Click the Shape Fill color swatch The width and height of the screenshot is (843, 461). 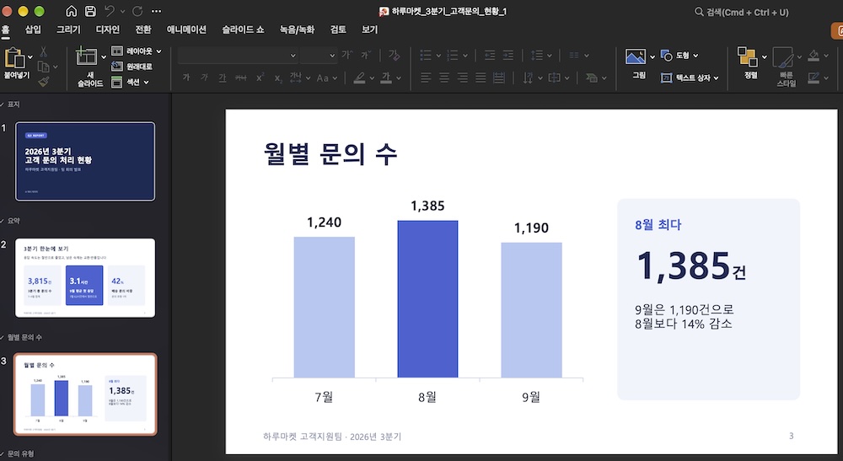click(x=813, y=55)
